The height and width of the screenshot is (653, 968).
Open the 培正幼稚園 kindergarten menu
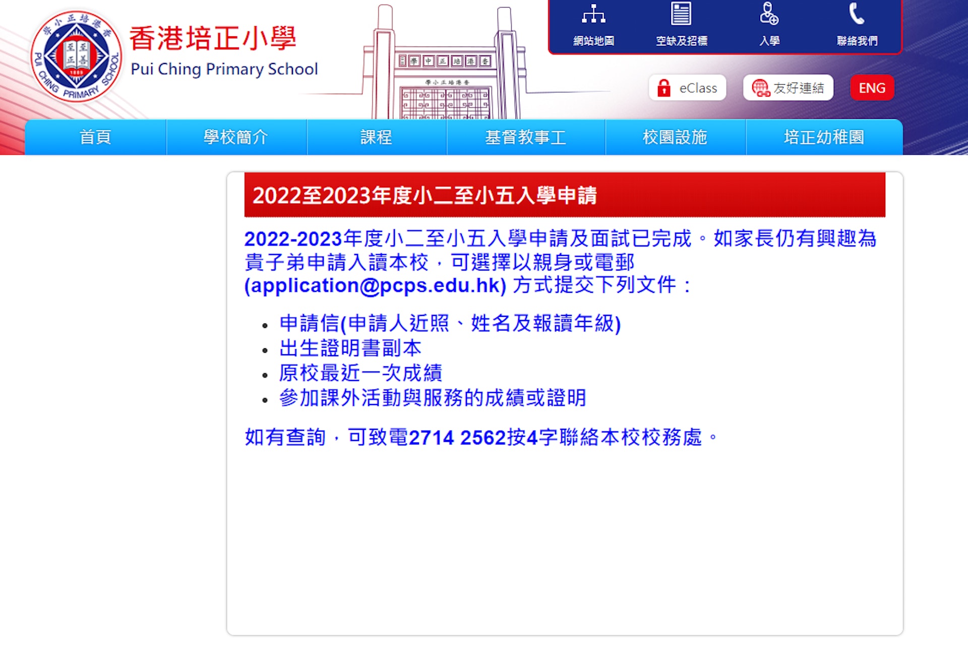[824, 137]
